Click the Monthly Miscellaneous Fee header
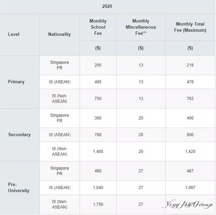This screenshot has width=216, height=215. click(x=141, y=27)
